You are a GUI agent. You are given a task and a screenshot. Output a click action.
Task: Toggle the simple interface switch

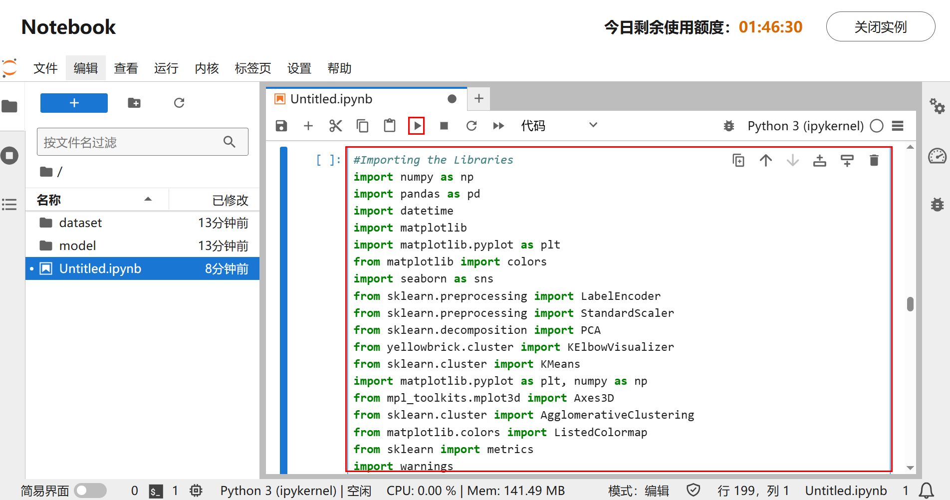click(90, 491)
